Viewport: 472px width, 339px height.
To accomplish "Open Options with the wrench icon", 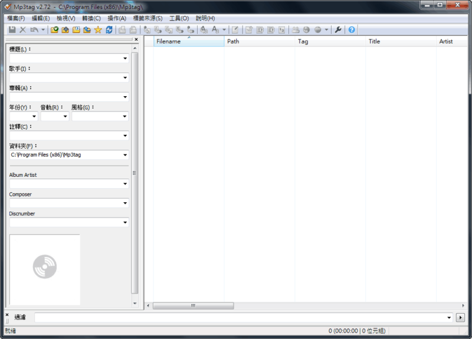I will click(x=338, y=30).
